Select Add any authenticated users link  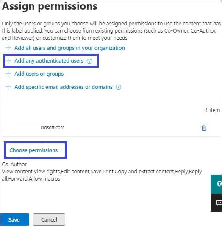coord(49,61)
